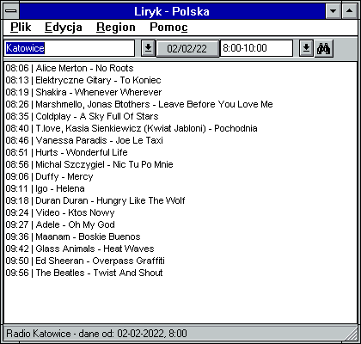Image resolution: width=361 pixels, height=344 pixels.
Task: Expand the 8:00-10:00 time range dropdown
Action: (x=306, y=48)
